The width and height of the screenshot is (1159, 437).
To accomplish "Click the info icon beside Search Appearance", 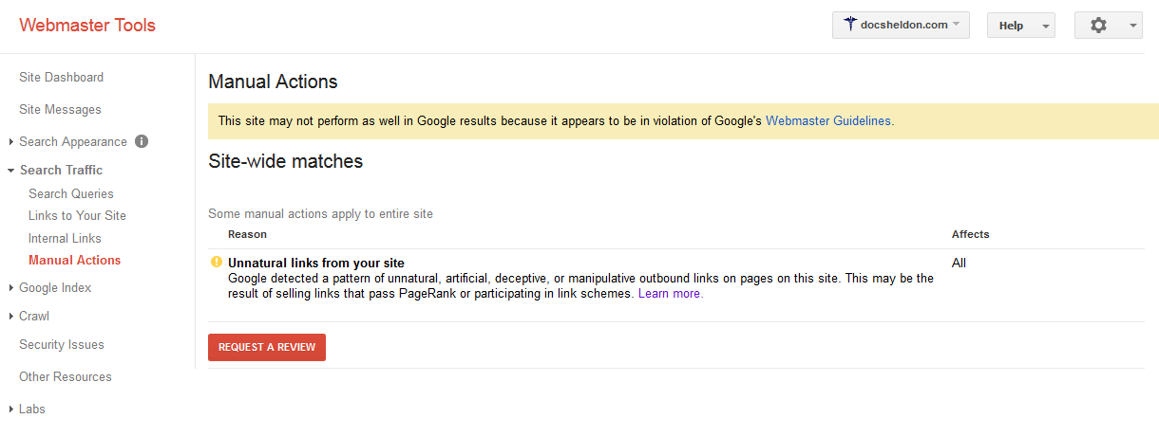I will [142, 142].
